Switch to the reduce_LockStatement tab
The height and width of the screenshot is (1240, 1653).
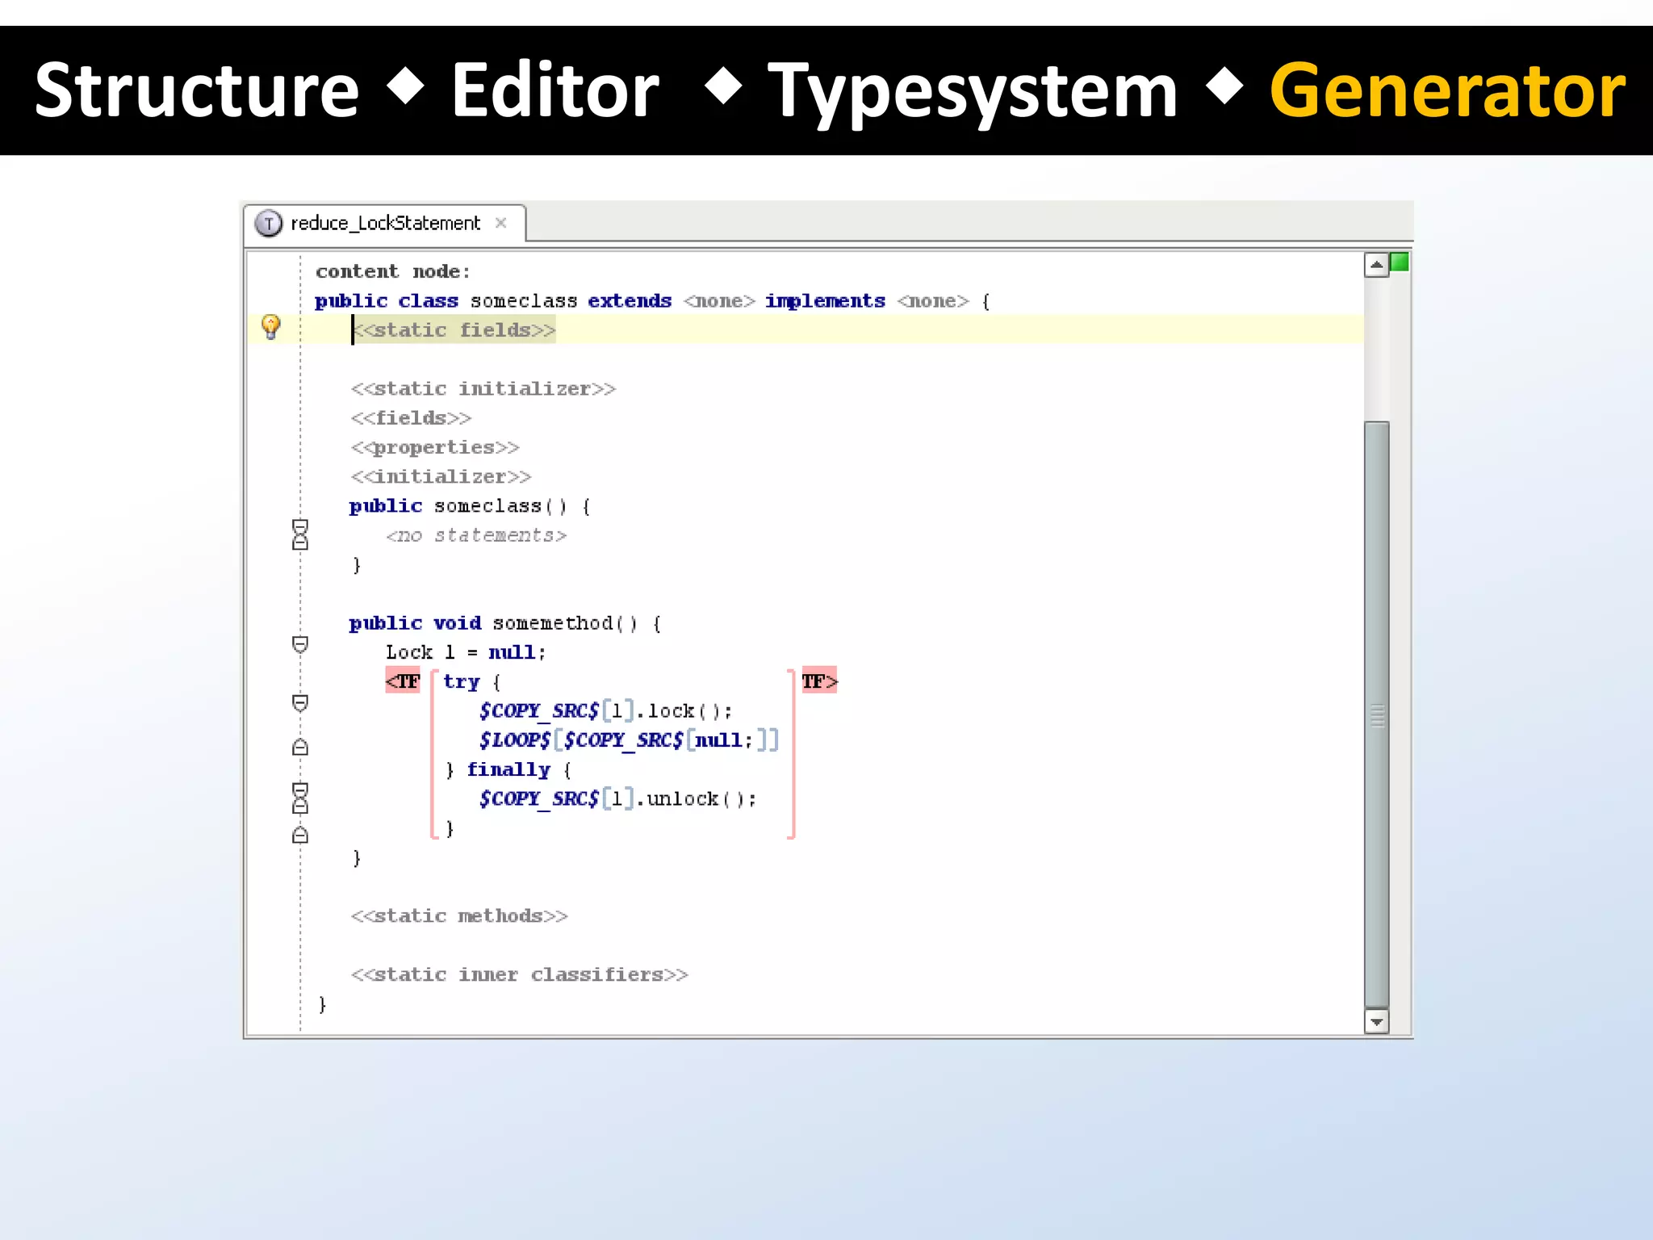pyautogui.click(x=385, y=223)
